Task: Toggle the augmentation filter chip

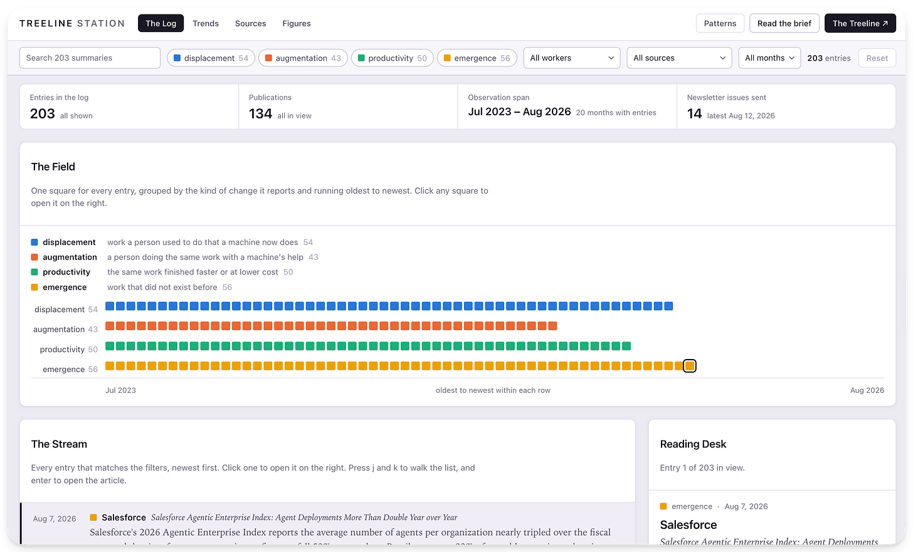Action: coord(303,58)
